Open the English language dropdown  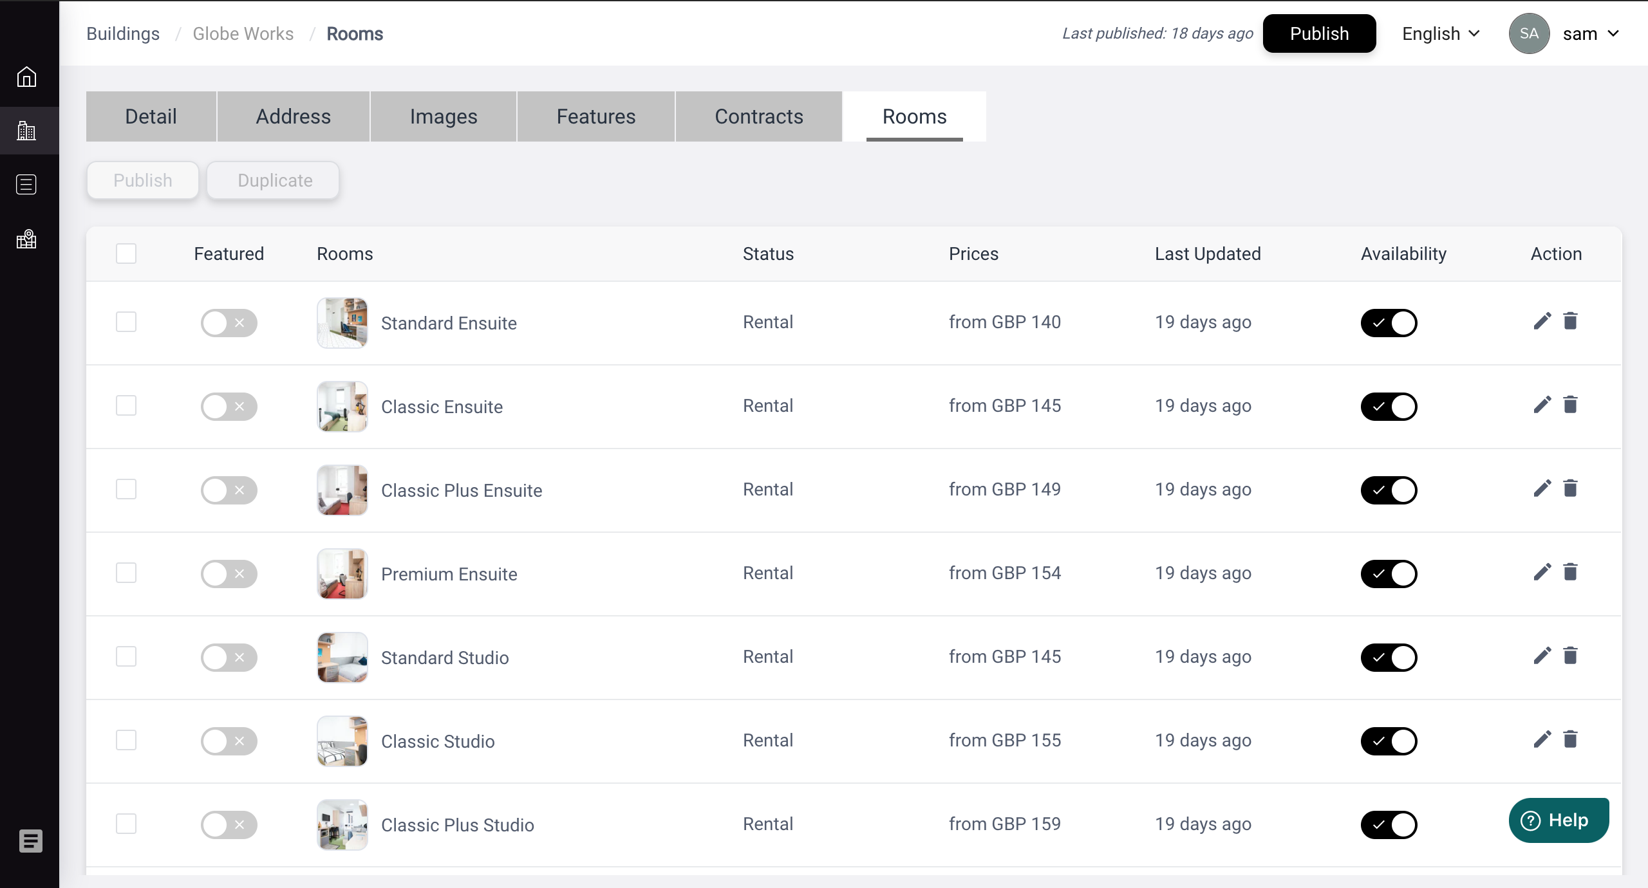(1441, 33)
